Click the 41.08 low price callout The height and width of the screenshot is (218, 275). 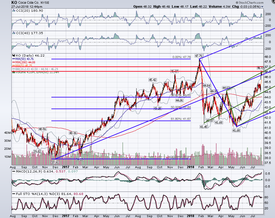pyautogui.click(x=236, y=131)
